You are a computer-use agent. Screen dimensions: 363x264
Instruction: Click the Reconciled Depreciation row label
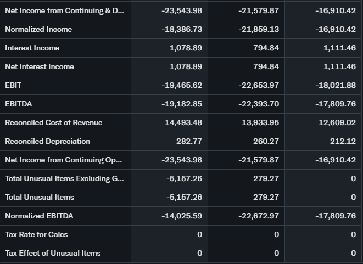pos(47,141)
